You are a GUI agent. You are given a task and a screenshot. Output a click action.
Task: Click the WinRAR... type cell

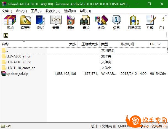tap(109, 74)
